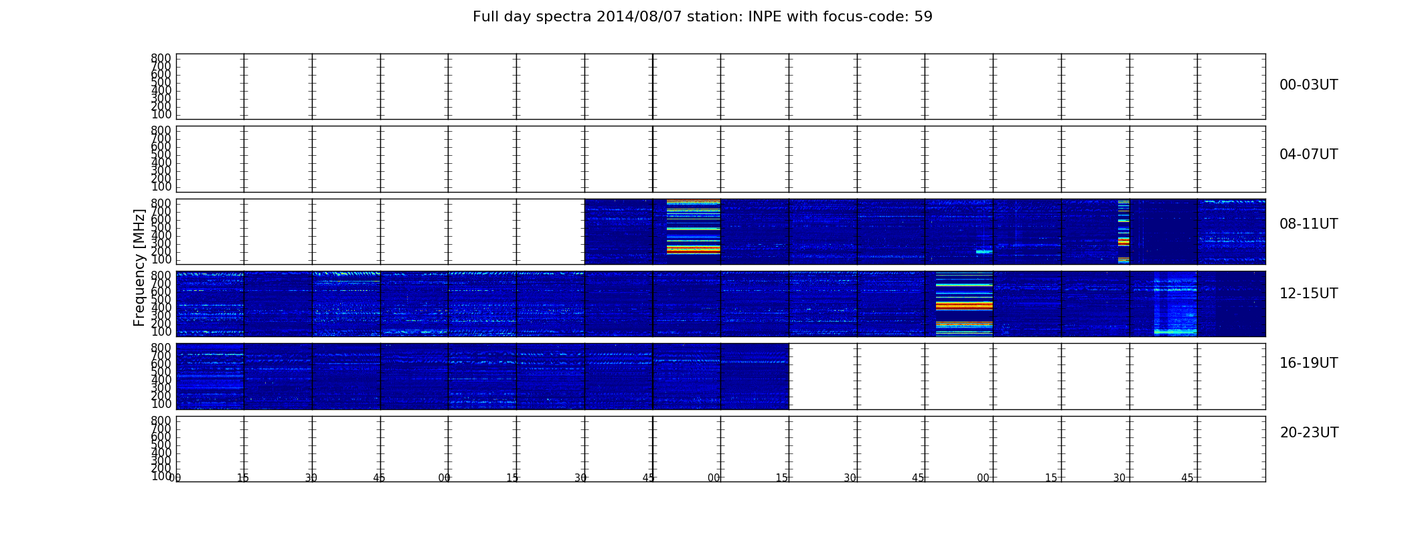Click the 16-19UT spectrum panel data area
This screenshot has width=1406, height=535.
pos(482,376)
